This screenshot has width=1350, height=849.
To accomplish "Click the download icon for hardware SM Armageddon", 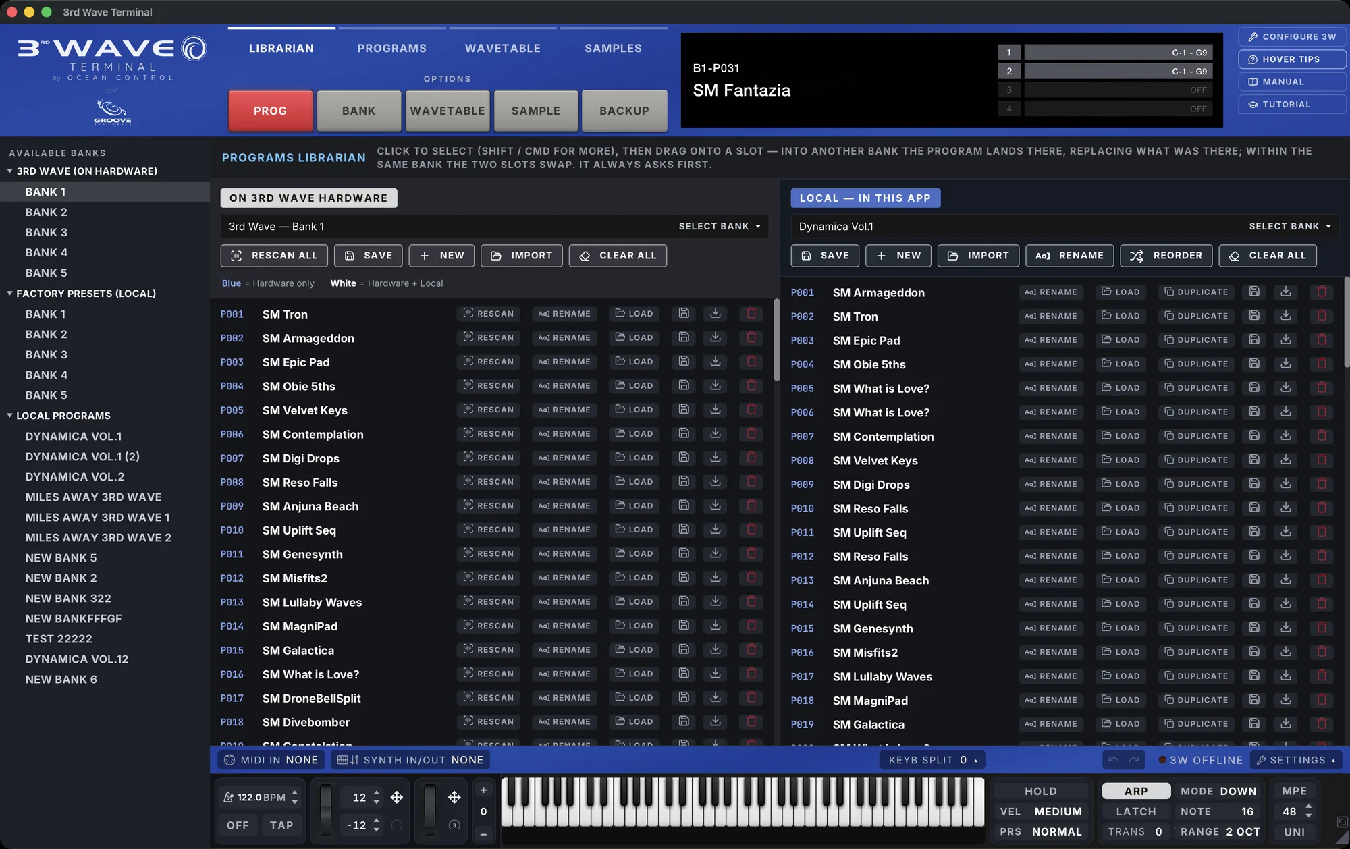I will tap(715, 337).
